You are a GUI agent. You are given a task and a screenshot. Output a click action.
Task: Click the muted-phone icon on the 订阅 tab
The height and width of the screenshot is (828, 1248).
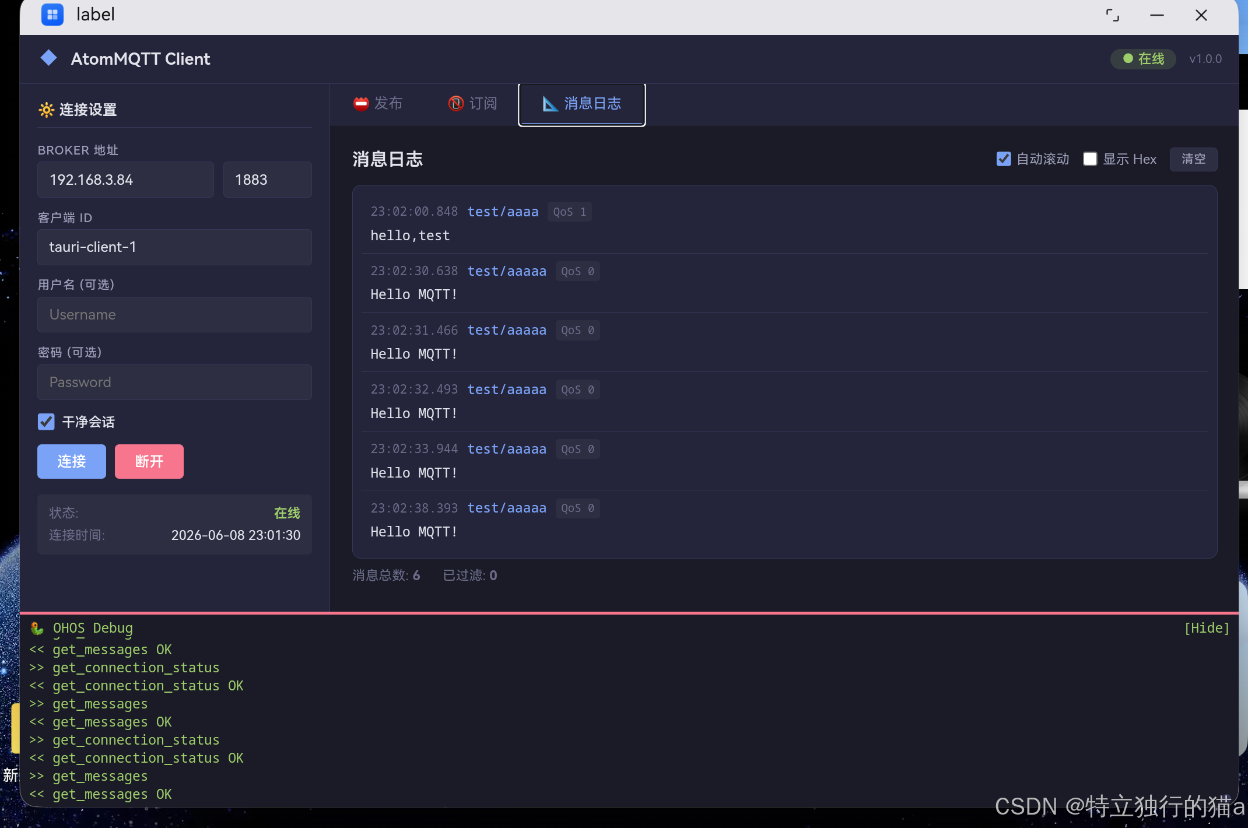point(456,104)
